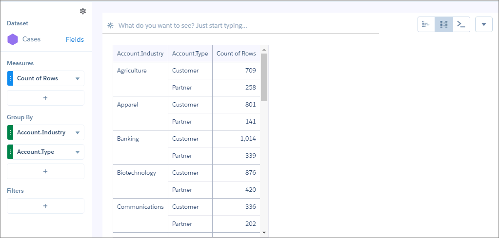Select the Banking industry cell
Viewport: 499px width, 238px height.
point(140,147)
